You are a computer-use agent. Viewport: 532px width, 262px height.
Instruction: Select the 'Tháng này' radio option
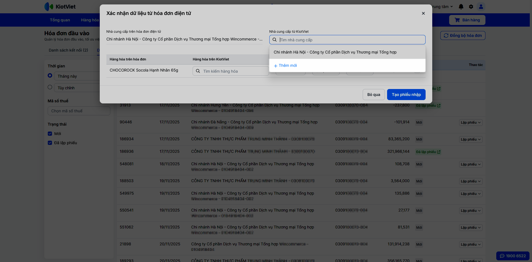click(x=50, y=75)
